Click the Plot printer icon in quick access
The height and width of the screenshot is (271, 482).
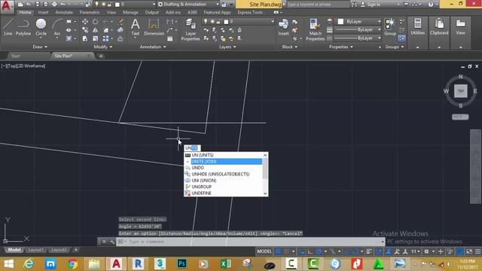(x=54, y=5)
